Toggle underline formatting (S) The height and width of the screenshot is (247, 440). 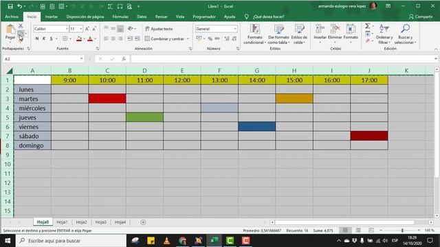coord(51,38)
